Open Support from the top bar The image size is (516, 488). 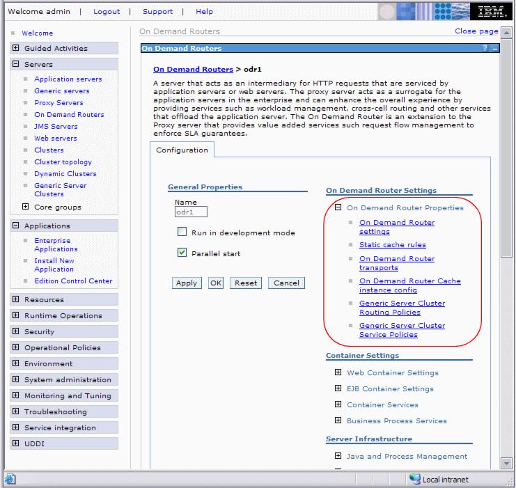[x=157, y=12]
